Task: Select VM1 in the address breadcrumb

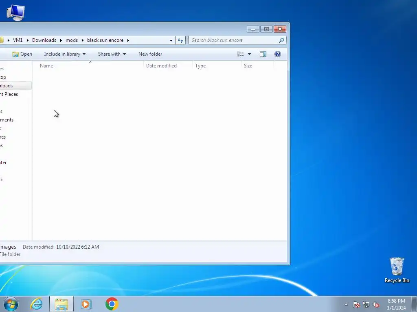Action: [18, 40]
